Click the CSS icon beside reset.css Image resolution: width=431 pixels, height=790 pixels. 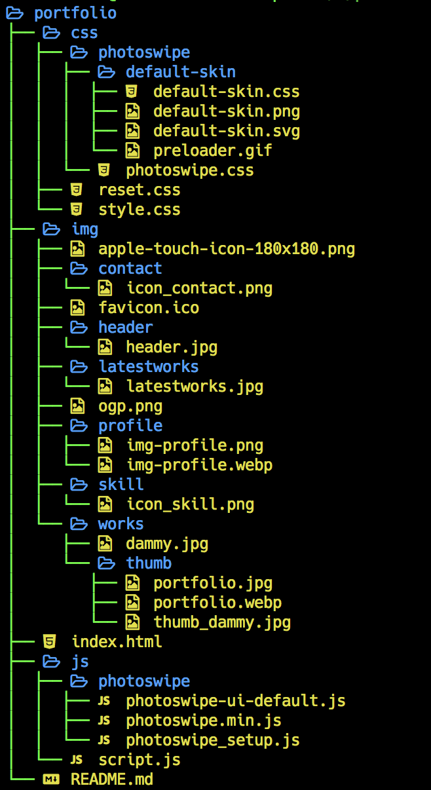(77, 190)
